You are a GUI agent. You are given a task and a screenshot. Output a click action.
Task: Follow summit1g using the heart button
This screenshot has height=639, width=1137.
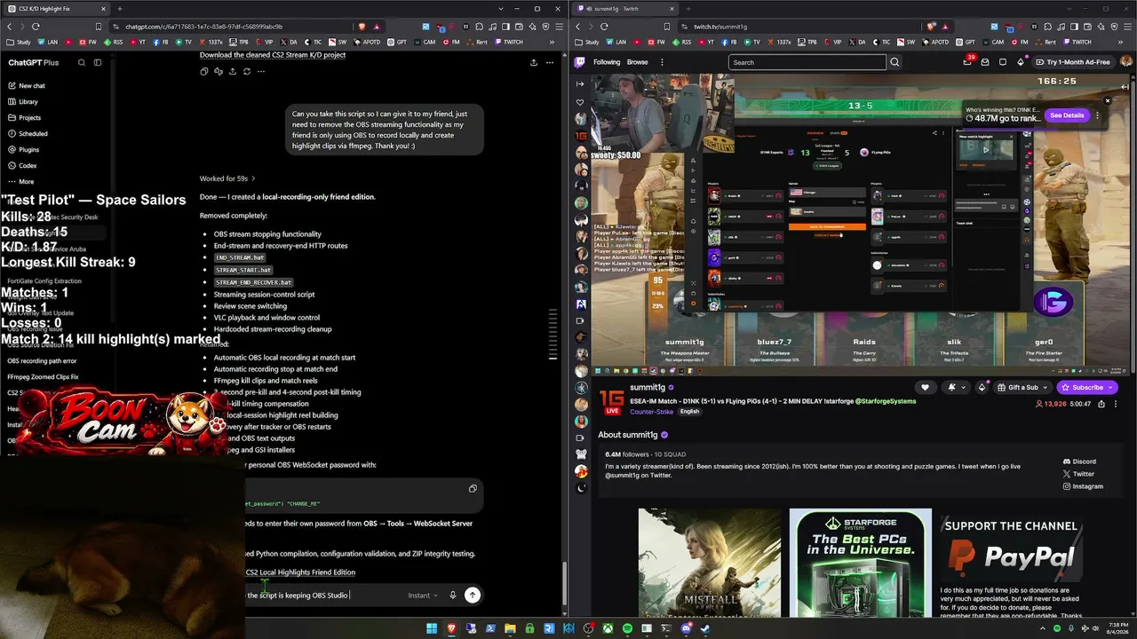pyautogui.click(x=925, y=387)
